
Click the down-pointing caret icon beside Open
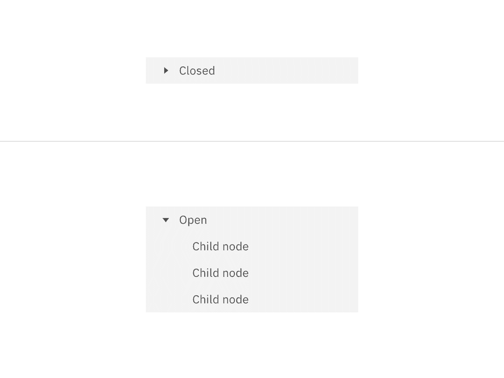(166, 220)
